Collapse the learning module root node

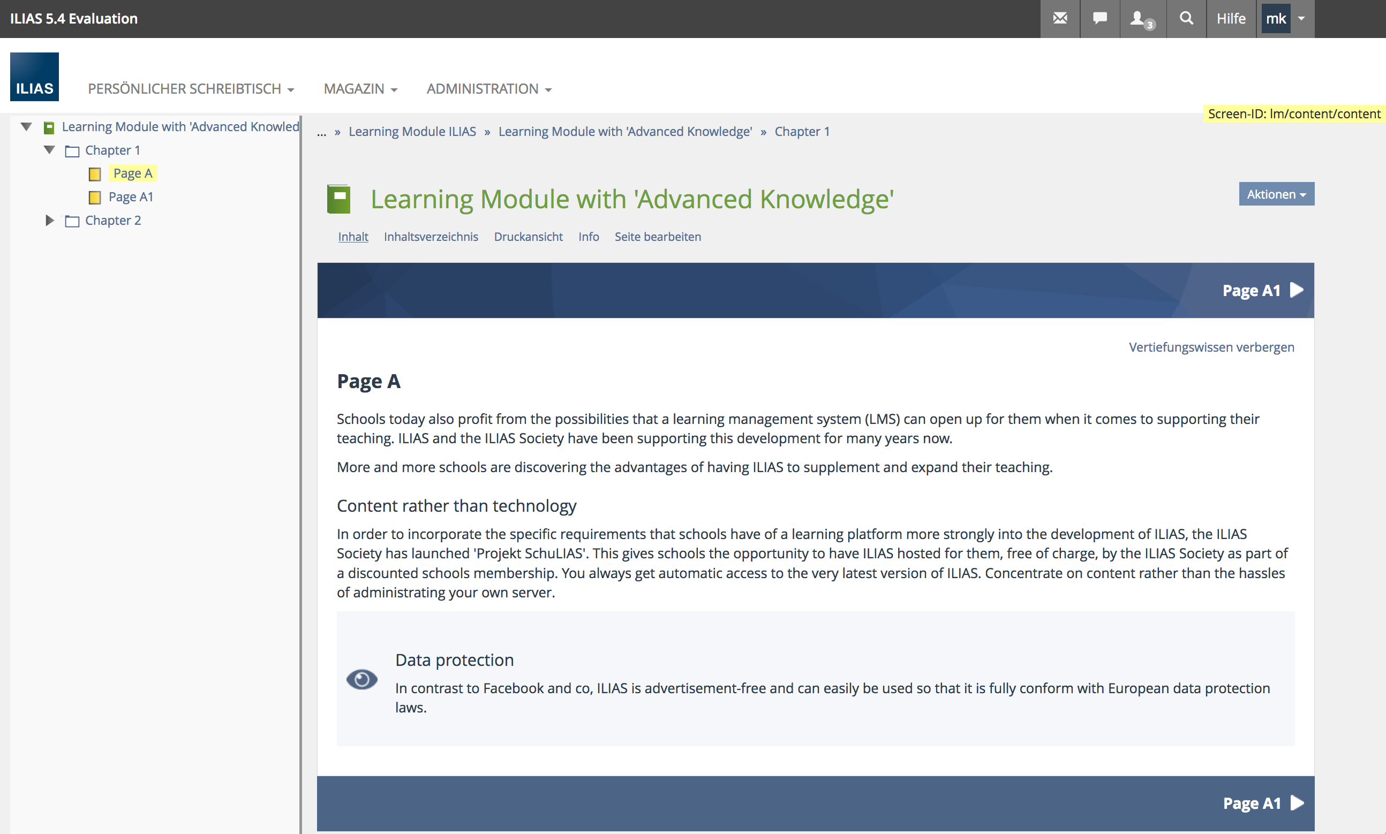click(x=26, y=126)
